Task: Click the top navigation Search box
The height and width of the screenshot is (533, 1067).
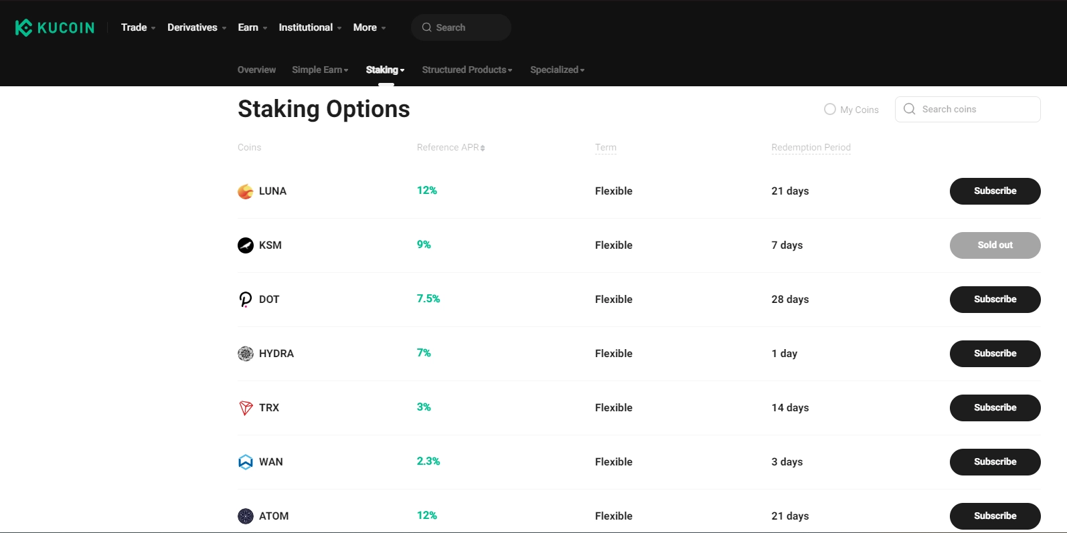Action: pos(462,27)
